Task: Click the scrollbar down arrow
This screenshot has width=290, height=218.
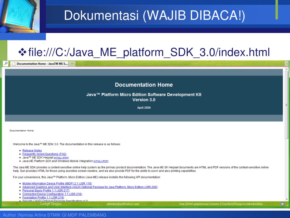Action: pyautogui.click(x=287, y=200)
